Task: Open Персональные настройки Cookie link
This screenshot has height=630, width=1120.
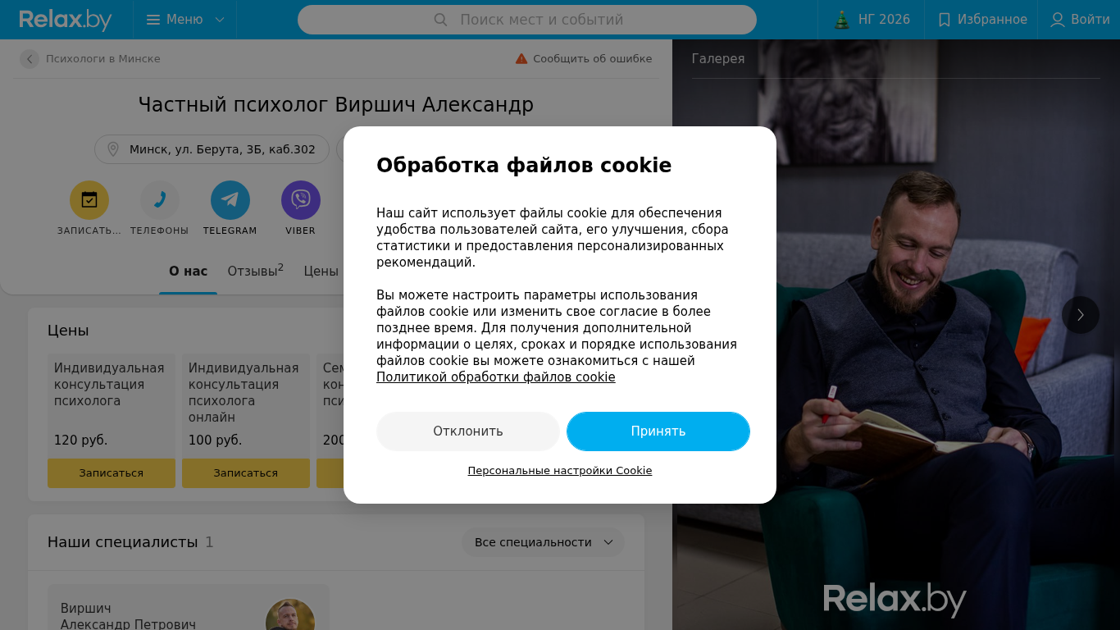Action: tap(560, 471)
